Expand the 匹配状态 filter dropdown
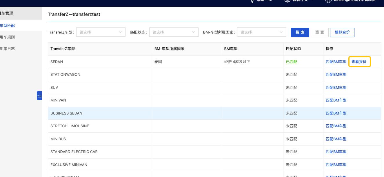The width and height of the screenshot is (384, 177). tap(174, 32)
